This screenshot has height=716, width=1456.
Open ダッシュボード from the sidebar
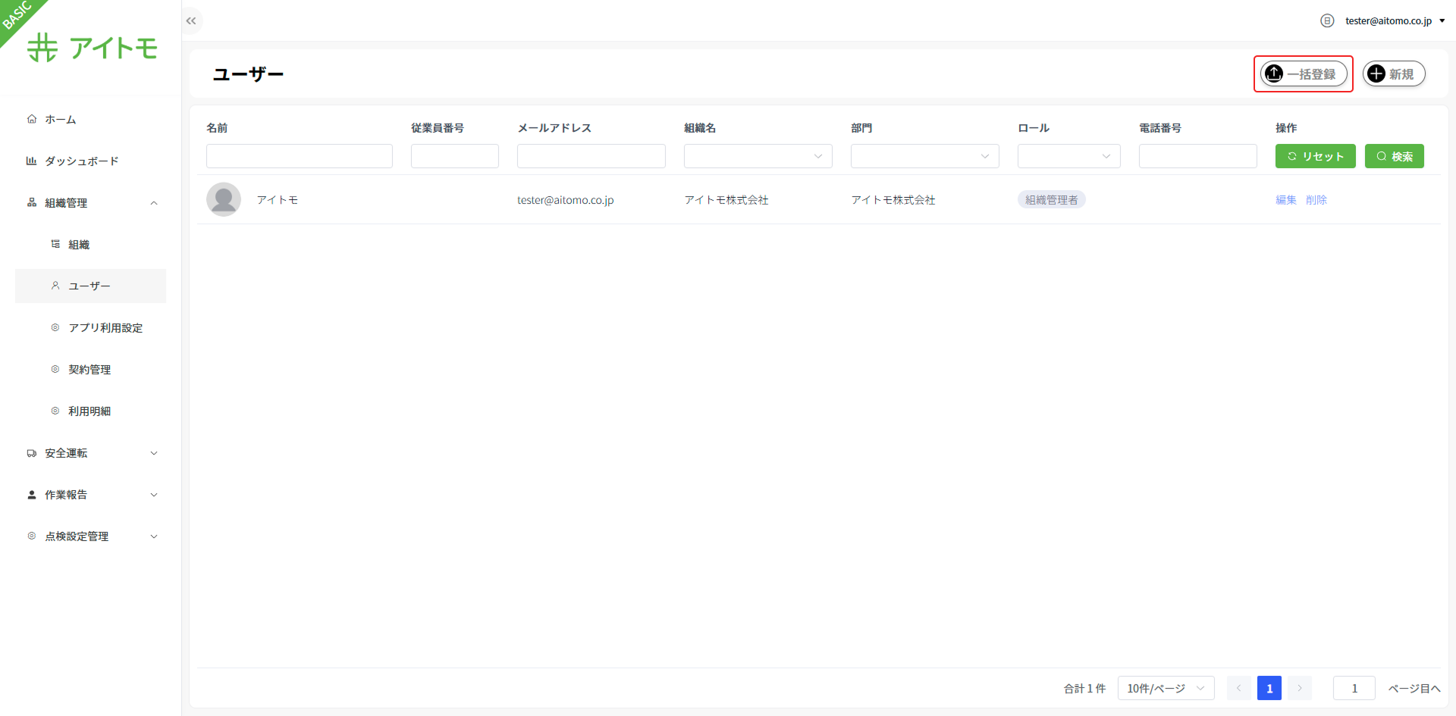(81, 161)
